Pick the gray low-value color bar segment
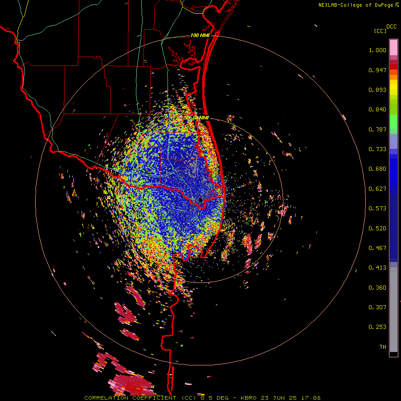 coord(393,310)
